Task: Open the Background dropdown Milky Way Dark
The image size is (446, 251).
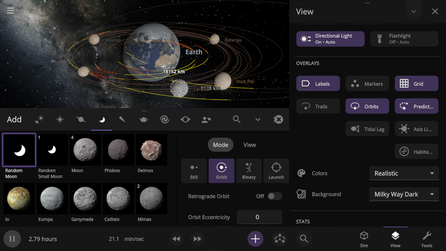Action: pos(403,194)
